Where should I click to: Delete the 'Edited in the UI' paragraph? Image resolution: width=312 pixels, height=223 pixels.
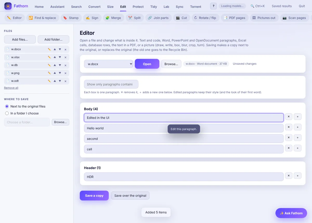click(289, 117)
